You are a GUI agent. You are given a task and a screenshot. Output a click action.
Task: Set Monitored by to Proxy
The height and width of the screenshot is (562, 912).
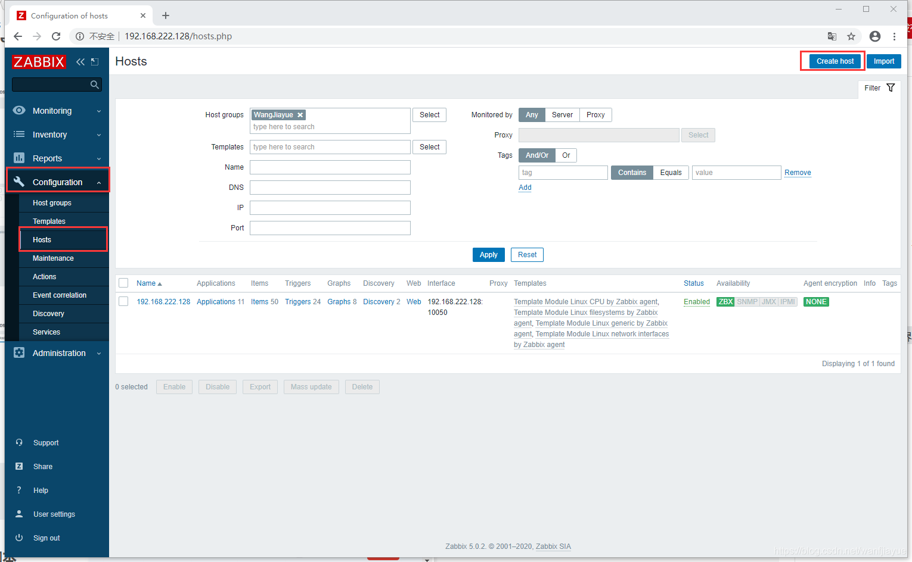[595, 115]
